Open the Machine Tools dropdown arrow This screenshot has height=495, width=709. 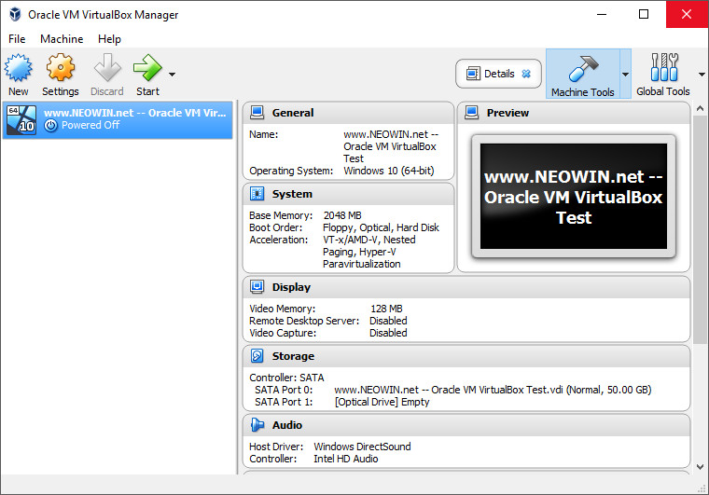point(625,75)
